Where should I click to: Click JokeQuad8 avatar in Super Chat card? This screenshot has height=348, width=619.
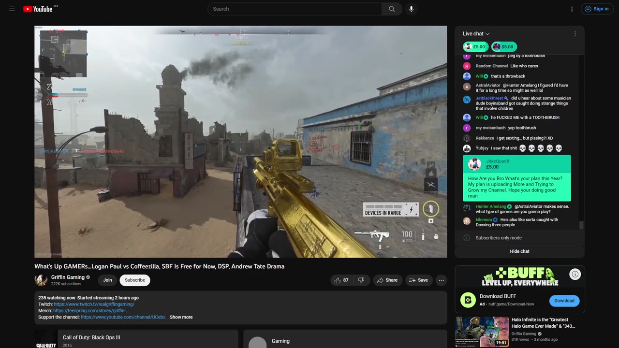[474, 163]
